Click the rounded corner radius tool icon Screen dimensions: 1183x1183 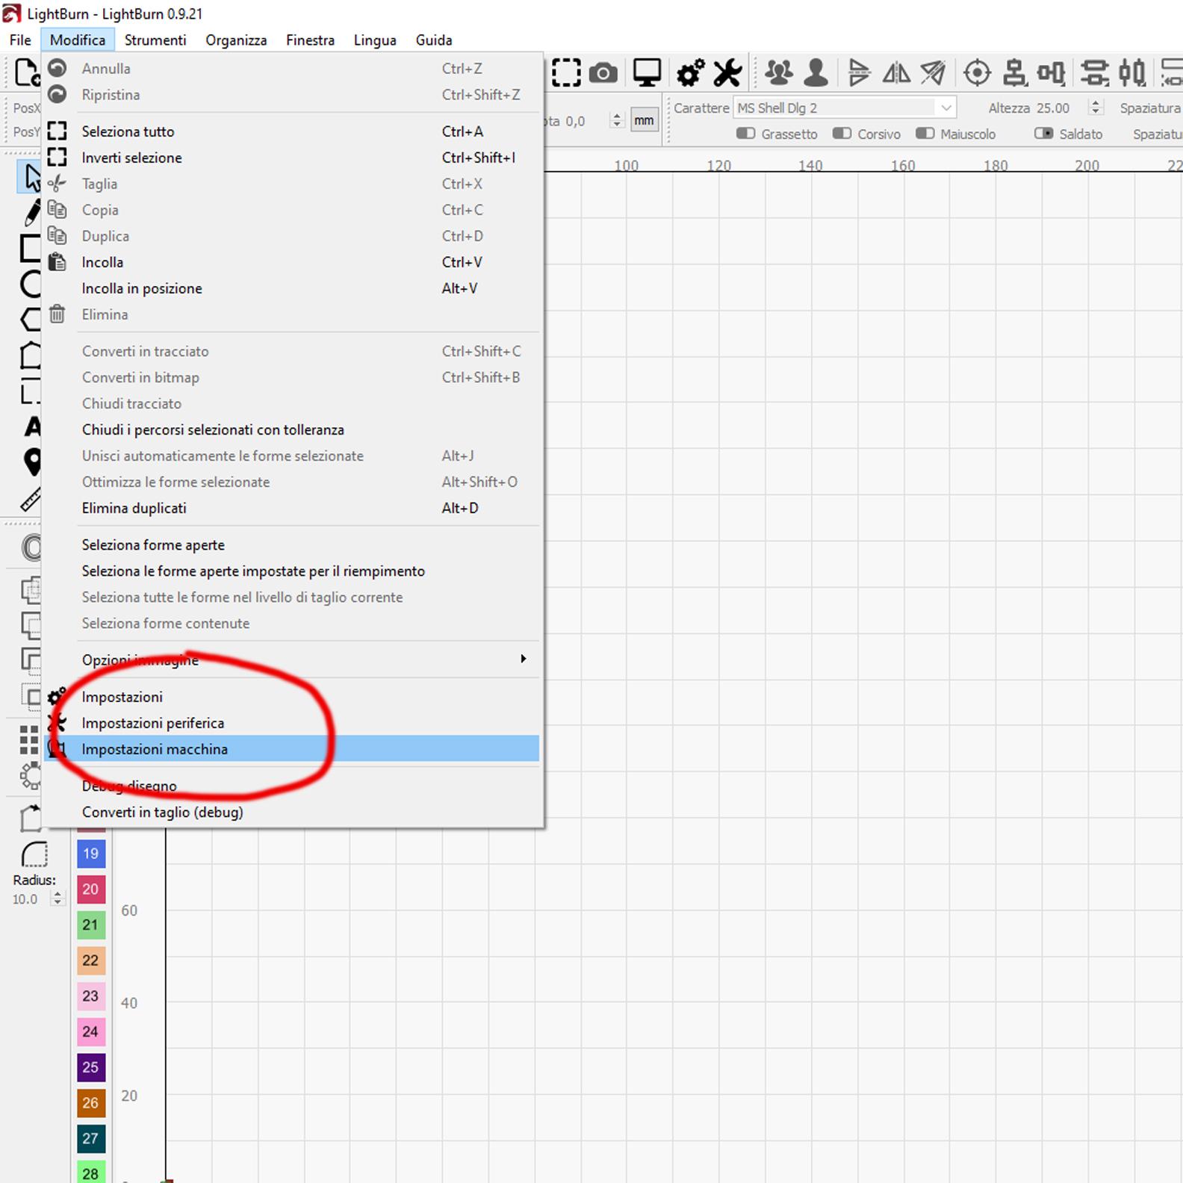(34, 854)
